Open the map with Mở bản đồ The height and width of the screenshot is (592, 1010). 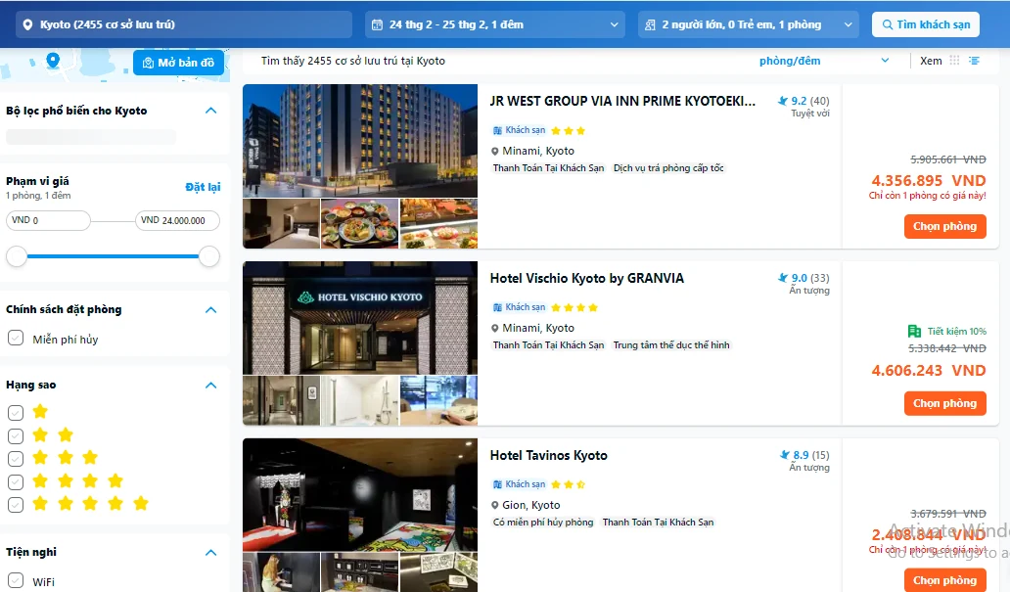(178, 63)
